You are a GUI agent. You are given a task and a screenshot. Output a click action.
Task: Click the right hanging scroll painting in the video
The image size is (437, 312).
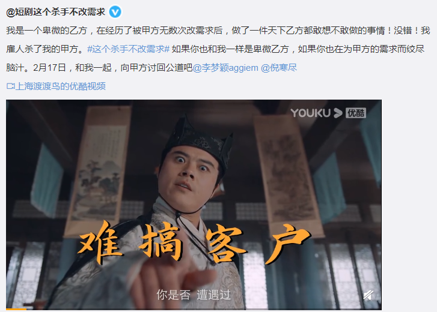click(289, 175)
